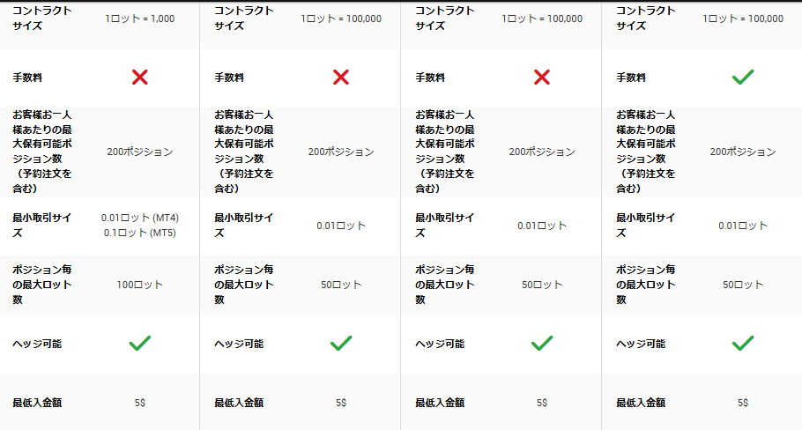Click 50ロット value in the second column
The width and height of the screenshot is (802, 430).
[341, 285]
